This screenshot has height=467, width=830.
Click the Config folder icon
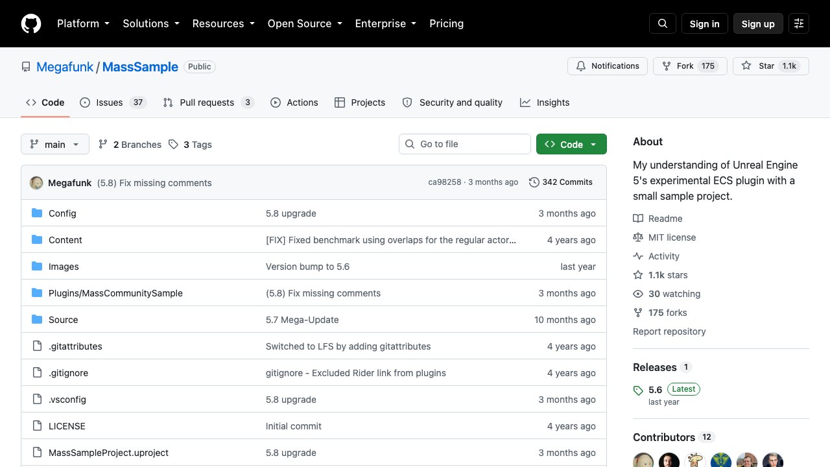click(37, 213)
